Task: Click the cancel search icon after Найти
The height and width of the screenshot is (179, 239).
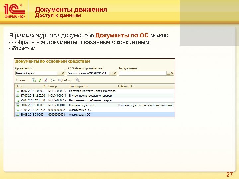Action: [x=78, y=80]
